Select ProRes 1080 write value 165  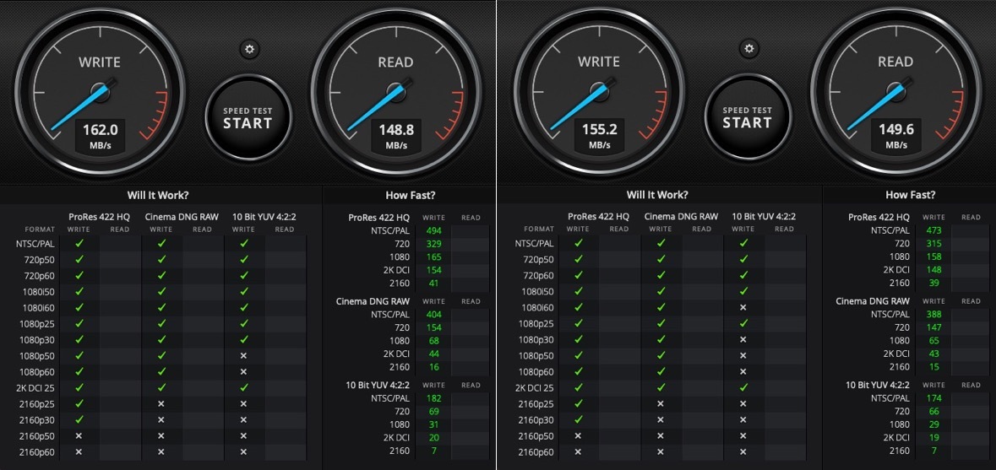pyautogui.click(x=434, y=257)
